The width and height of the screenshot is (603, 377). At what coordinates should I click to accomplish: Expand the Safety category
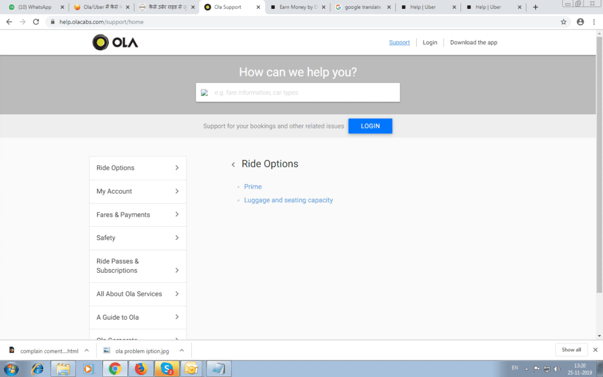(137, 238)
